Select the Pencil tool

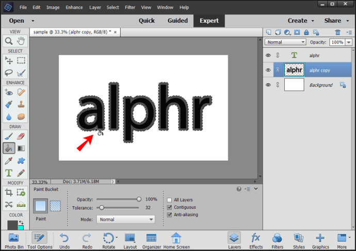tap(21, 173)
